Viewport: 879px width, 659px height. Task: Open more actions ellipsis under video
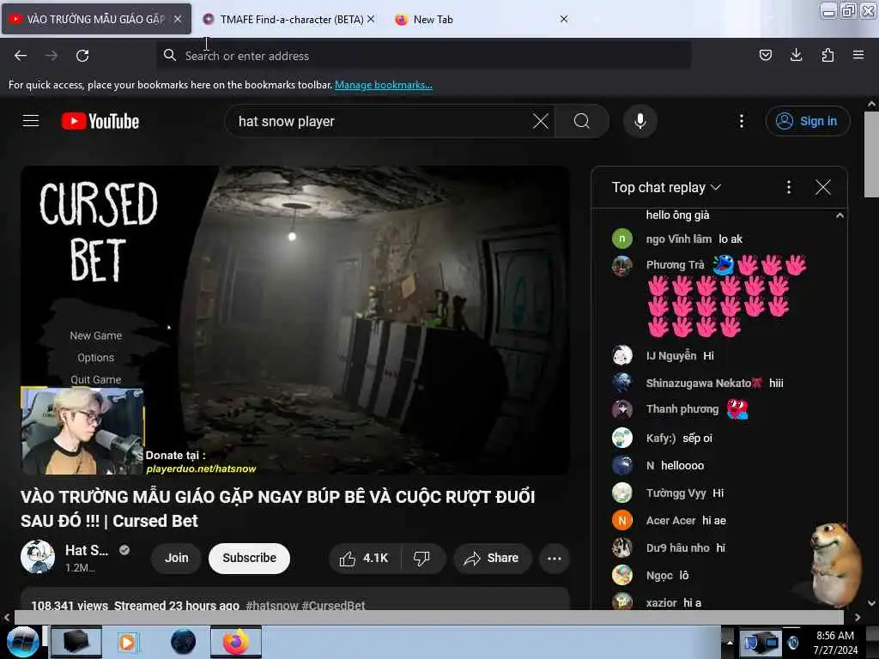pos(555,558)
